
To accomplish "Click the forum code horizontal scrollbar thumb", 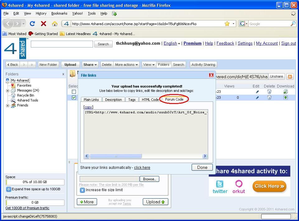I will pyautogui.click(x=115, y=156).
